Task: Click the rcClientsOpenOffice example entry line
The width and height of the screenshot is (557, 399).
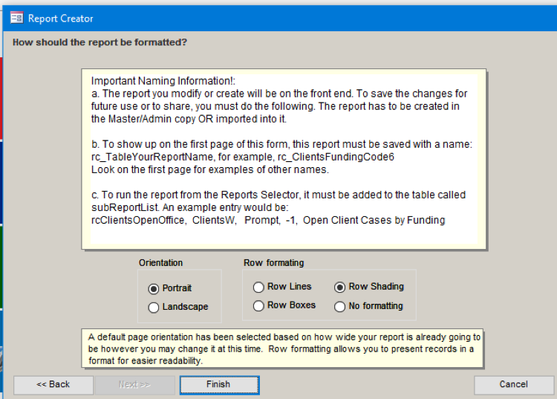Action: point(268,220)
